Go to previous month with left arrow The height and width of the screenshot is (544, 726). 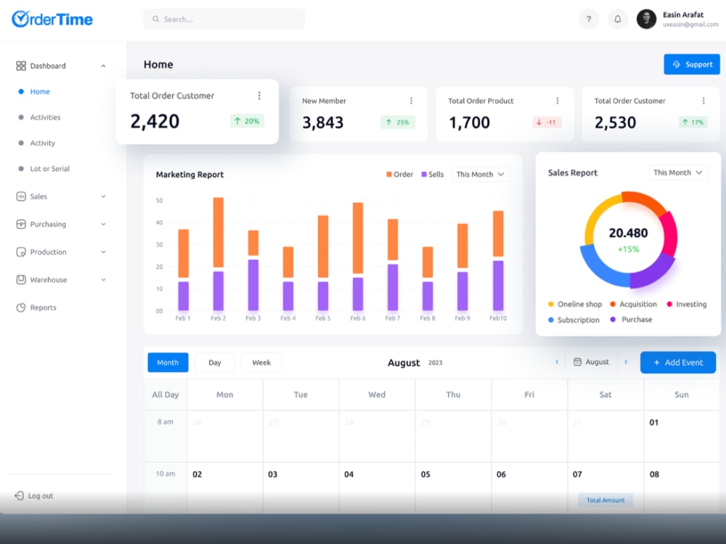[x=557, y=362]
